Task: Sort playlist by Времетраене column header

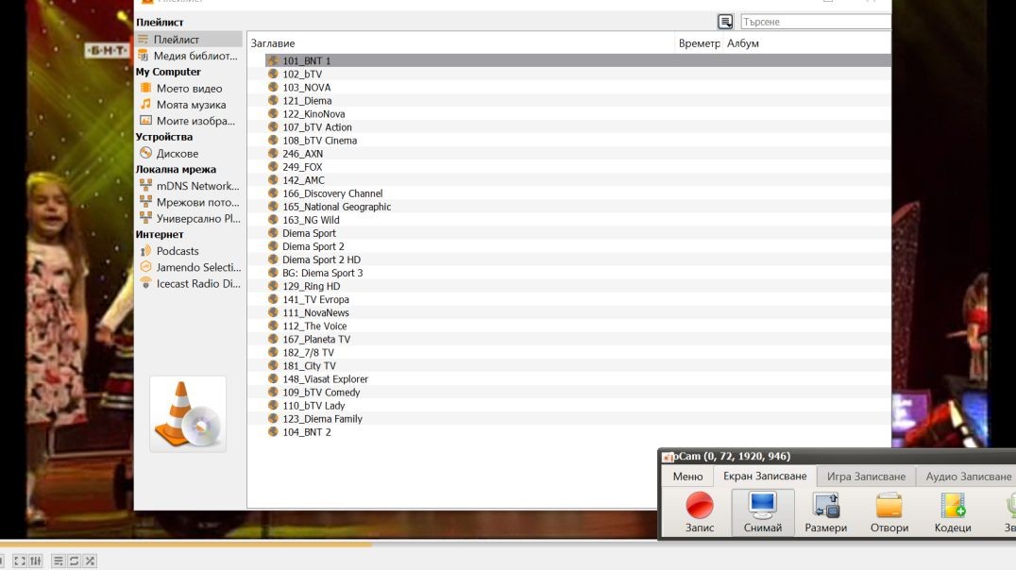Action: [x=699, y=43]
